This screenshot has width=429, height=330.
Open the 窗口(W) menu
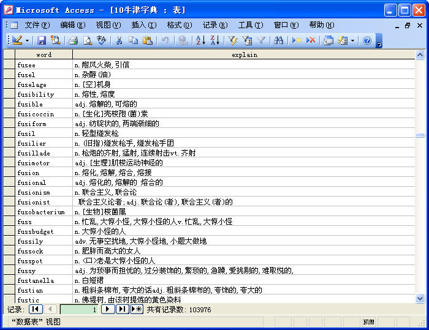pyautogui.click(x=286, y=25)
